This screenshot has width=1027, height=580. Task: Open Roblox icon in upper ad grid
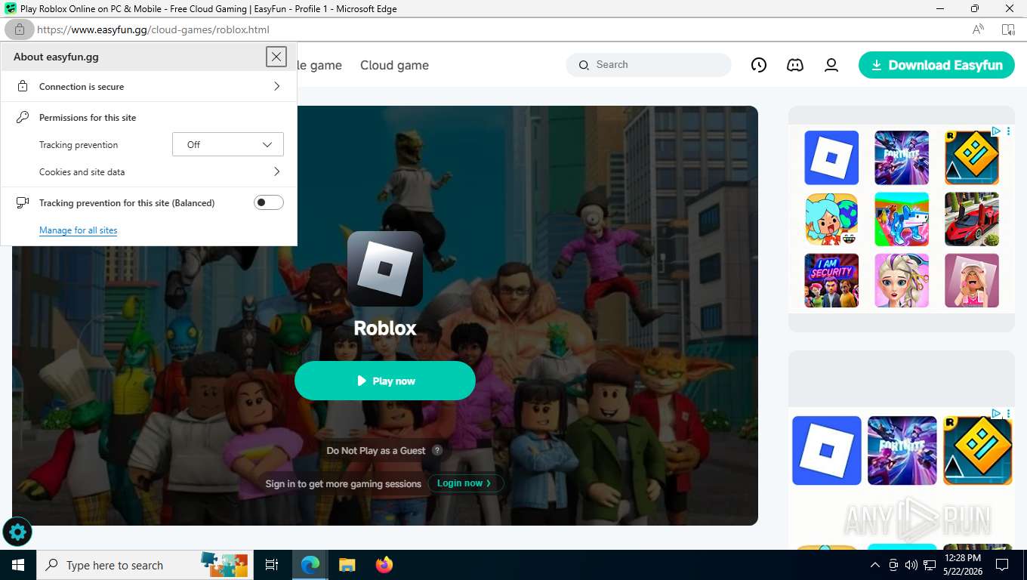831,158
